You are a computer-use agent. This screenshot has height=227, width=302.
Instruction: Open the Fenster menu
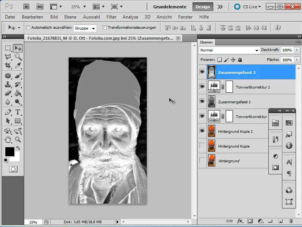coord(185,17)
